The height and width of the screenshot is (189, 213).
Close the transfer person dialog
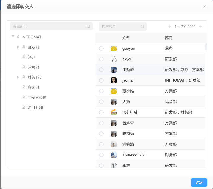tap(205, 7)
